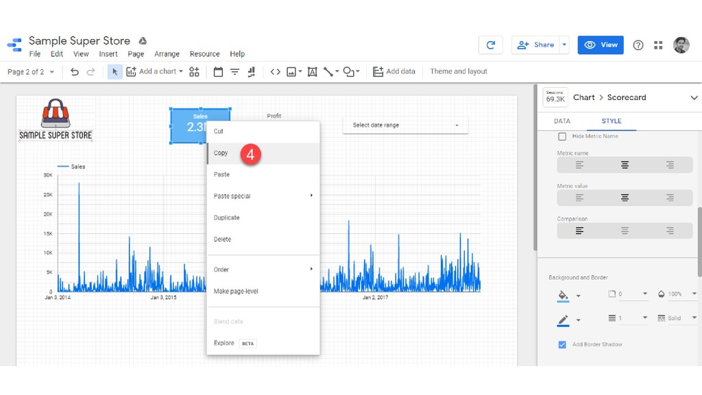Select the pointer selection mode tool

click(x=114, y=71)
